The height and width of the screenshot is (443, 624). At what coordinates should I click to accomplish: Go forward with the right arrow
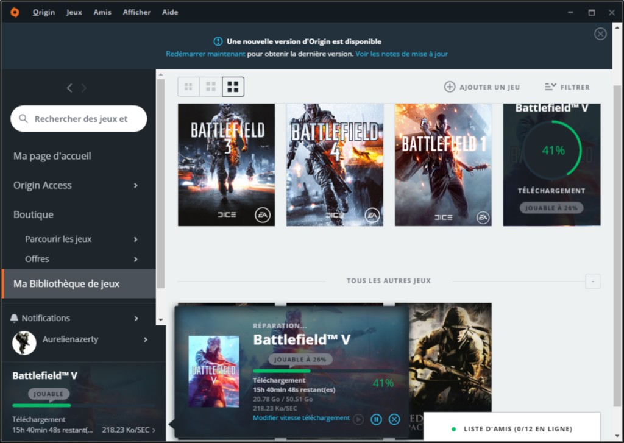84,88
